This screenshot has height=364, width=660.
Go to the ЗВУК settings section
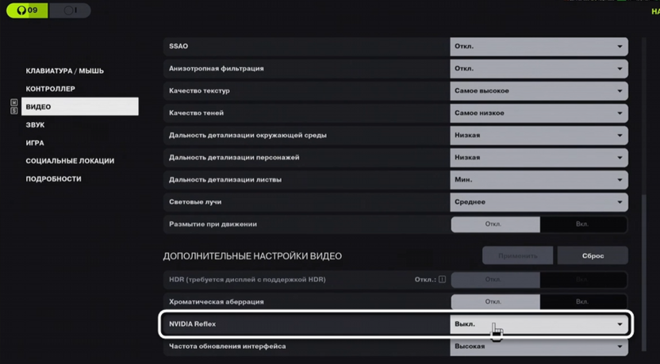[36, 125]
